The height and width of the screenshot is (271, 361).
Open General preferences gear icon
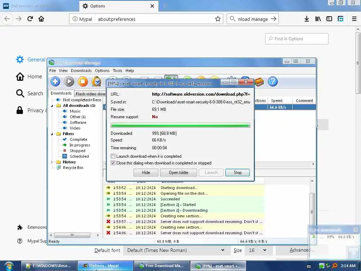click(x=20, y=59)
